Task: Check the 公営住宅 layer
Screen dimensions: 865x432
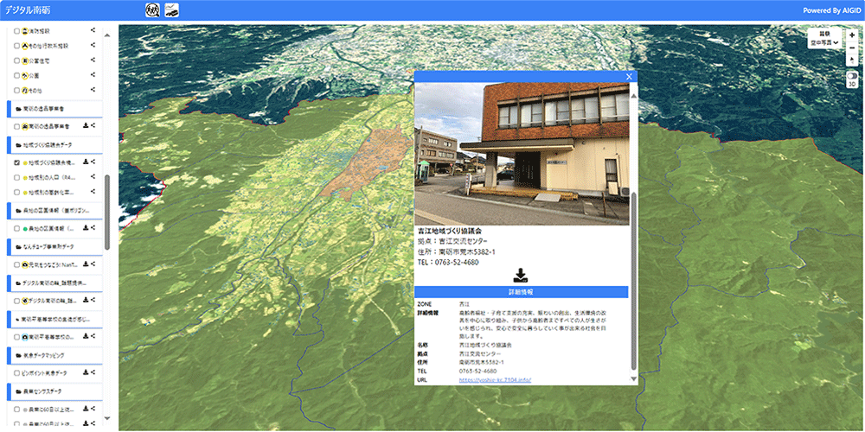Action: pyautogui.click(x=16, y=60)
